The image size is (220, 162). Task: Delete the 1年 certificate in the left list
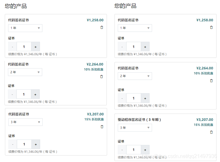[x=102, y=28]
